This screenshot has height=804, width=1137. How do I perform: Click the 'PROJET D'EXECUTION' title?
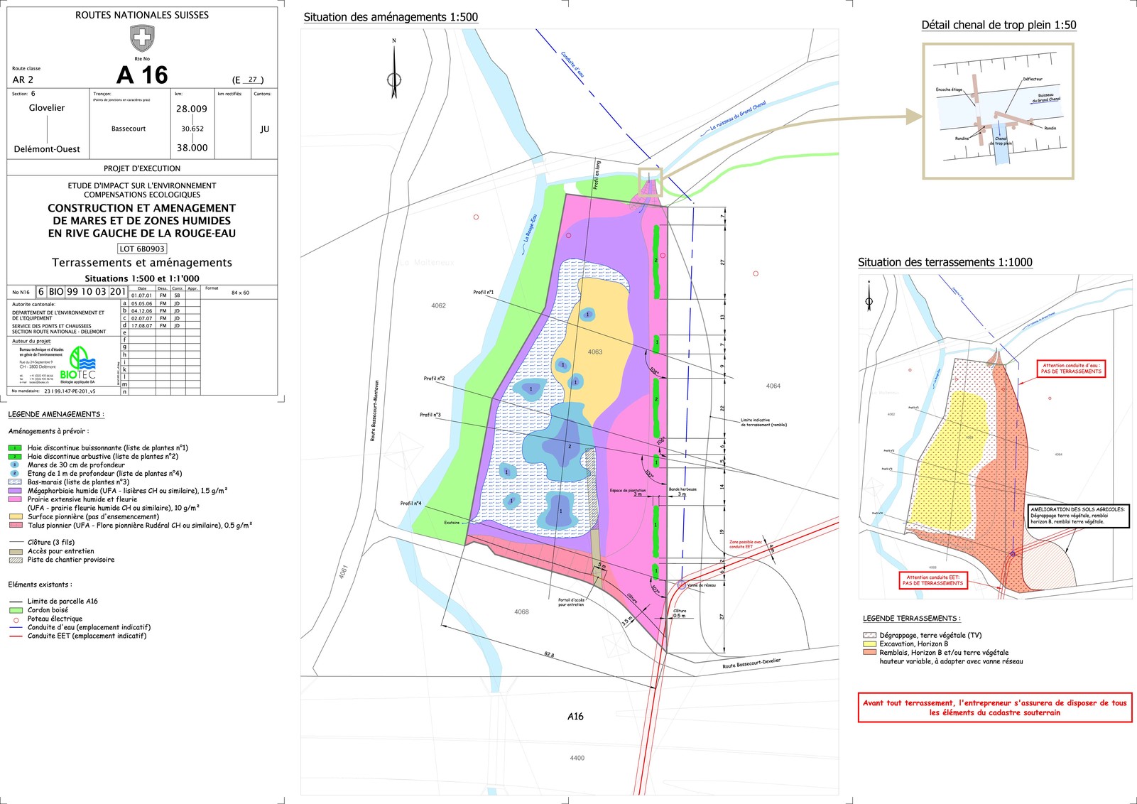point(142,168)
